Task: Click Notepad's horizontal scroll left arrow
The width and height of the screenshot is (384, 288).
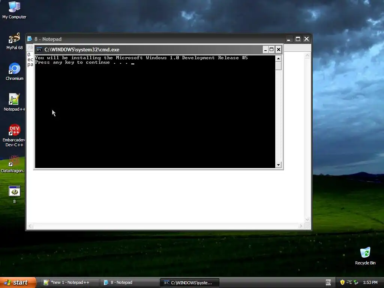Action: coord(30,226)
